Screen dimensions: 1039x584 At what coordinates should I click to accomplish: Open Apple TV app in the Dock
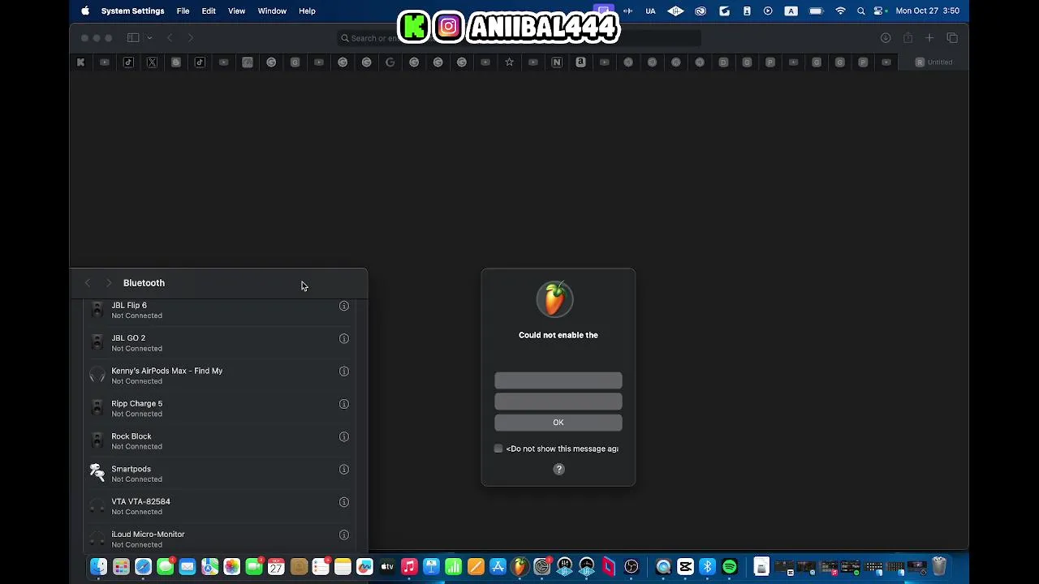point(387,567)
